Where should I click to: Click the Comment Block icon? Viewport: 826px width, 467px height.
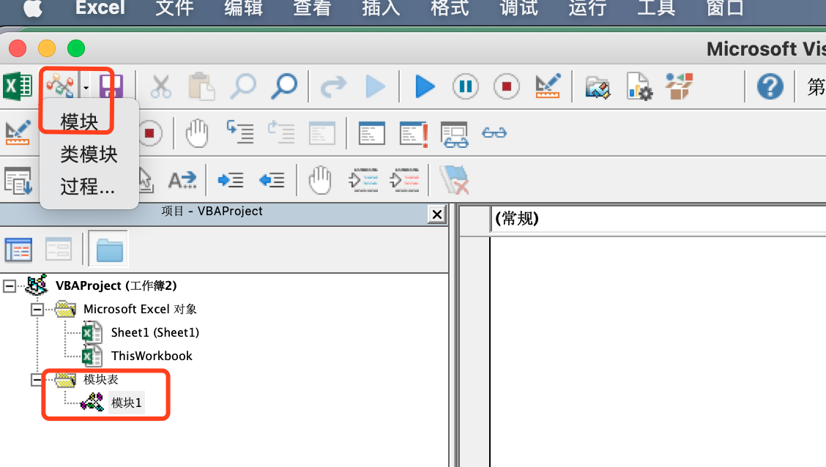[x=363, y=180]
